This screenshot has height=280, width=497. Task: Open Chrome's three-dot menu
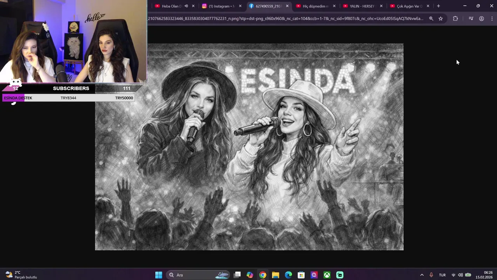(x=492, y=19)
